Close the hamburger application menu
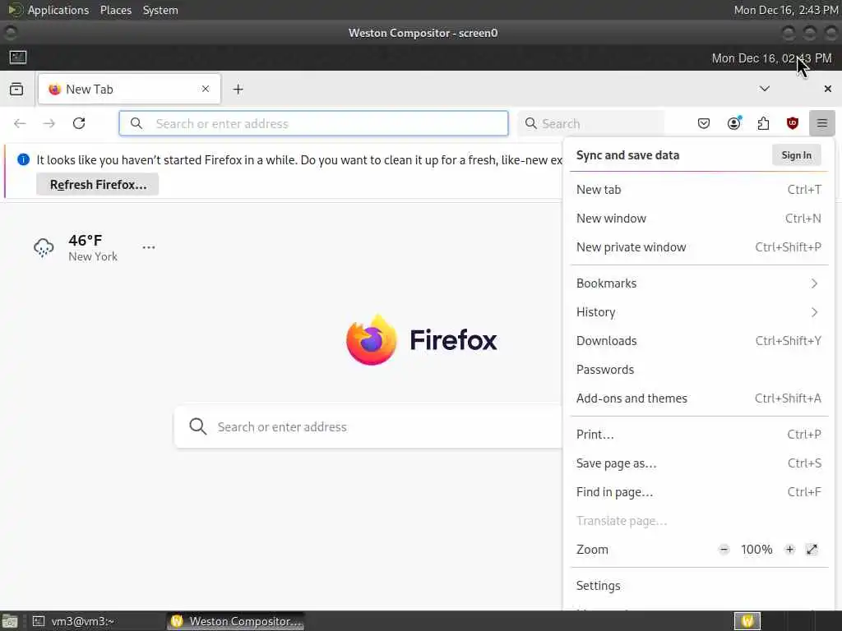 pos(821,123)
